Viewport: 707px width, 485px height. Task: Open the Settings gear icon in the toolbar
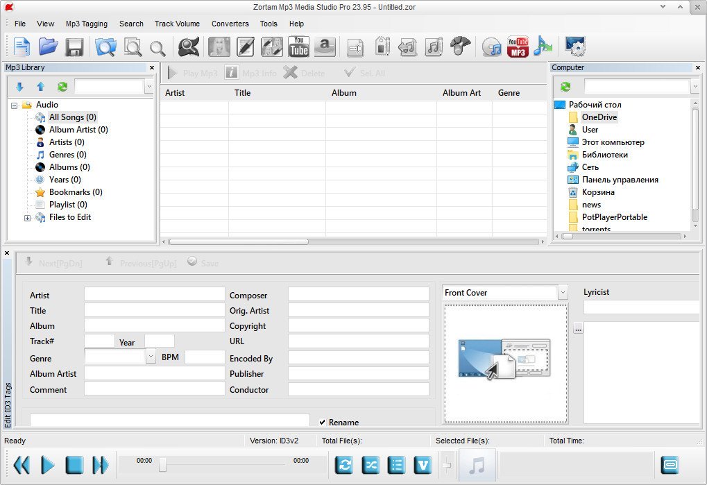pos(574,46)
